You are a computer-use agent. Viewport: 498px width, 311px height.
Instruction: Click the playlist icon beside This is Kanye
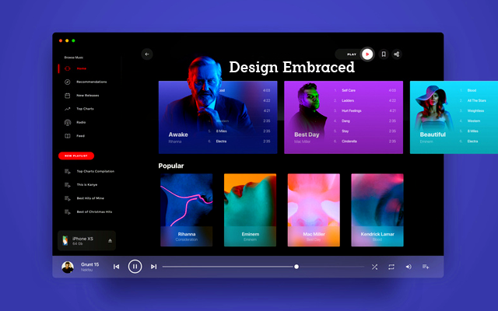pyautogui.click(x=68, y=185)
